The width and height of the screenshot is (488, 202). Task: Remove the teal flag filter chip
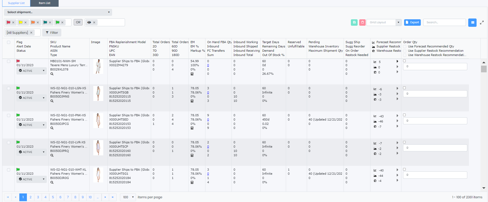click(50, 23)
